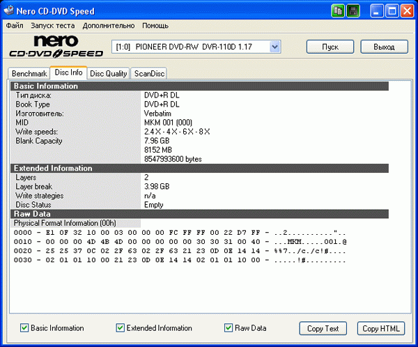
Task: Select the Disc Info tab
Action: point(68,72)
